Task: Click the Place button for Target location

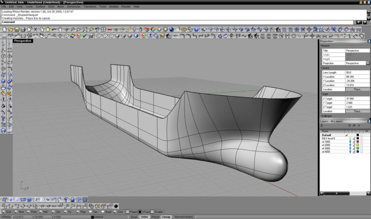Action: point(357,111)
